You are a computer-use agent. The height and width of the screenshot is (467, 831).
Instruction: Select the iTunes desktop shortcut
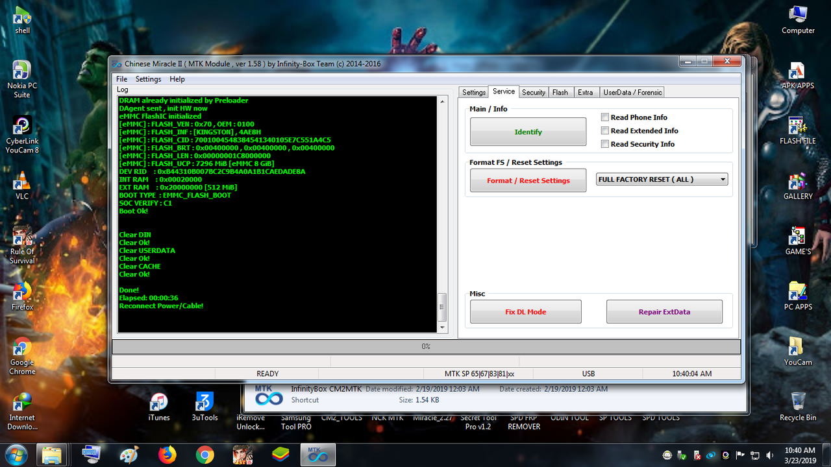click(159, 407)
